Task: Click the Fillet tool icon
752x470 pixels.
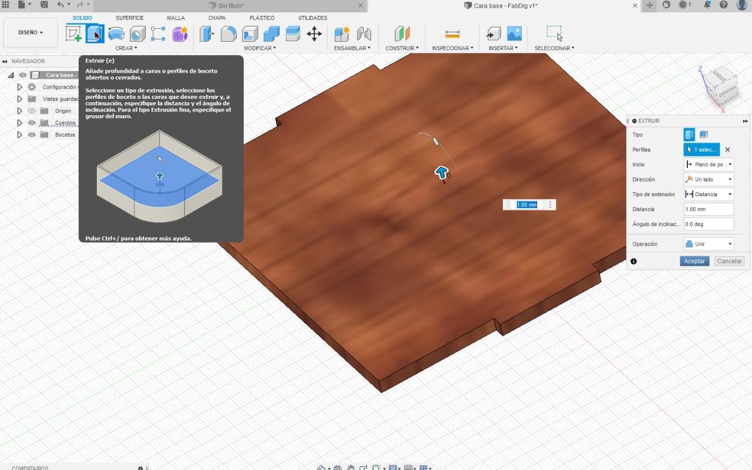Action: pyautogui.click(x=229, y=33)
